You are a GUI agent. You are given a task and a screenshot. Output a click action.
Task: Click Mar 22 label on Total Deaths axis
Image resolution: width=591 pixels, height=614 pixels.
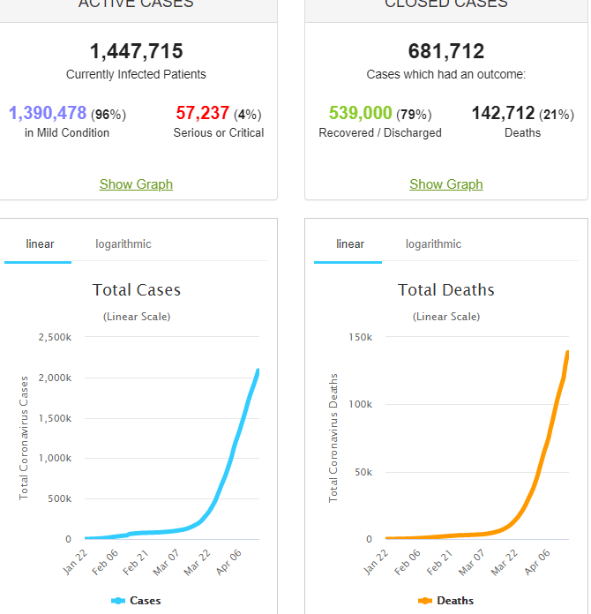[506, 561]
